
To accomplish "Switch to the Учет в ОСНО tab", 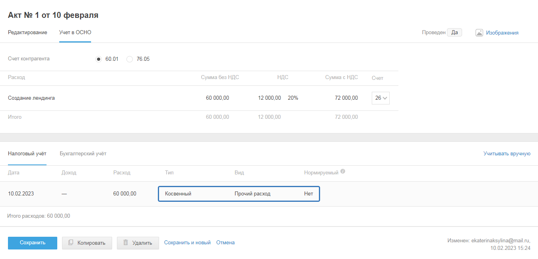I will (75, 33).
